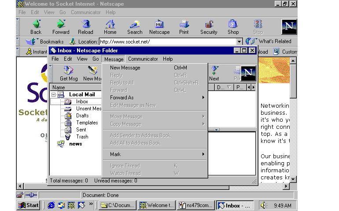Open the Help menu in the Netscape browser
This screenshot has height=211, width=339.
(x=111, y=12)
